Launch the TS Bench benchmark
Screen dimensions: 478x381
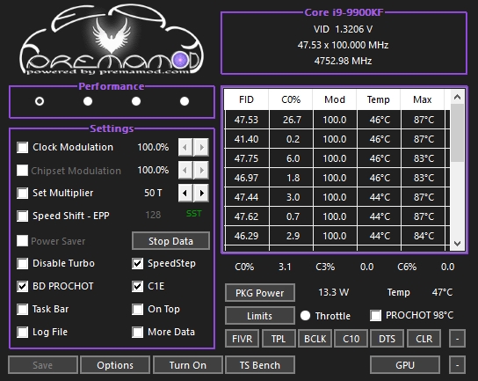coord(260,365)
